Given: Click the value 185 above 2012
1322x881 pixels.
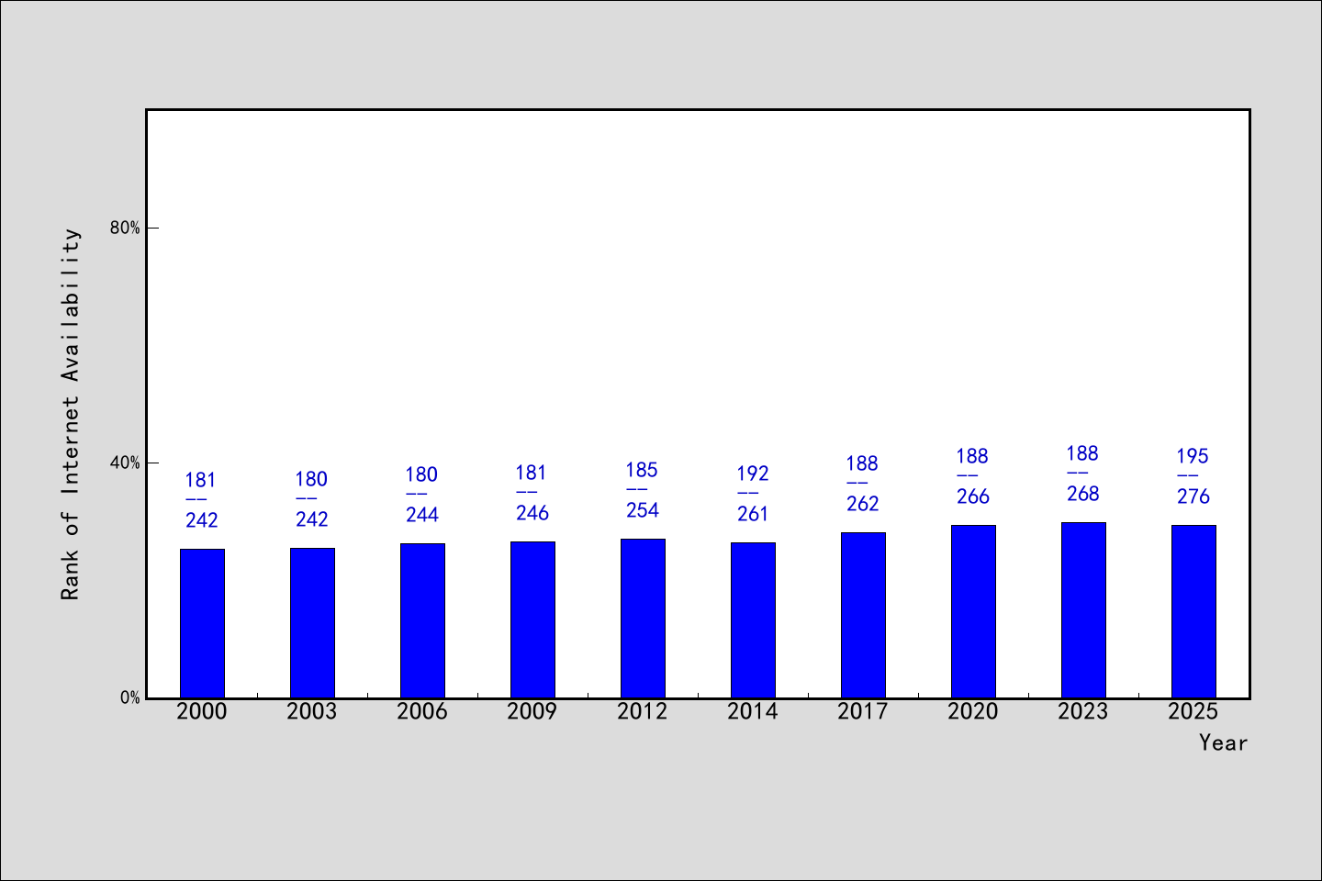Looking at the screenshot, I should [x=642, y=470].
